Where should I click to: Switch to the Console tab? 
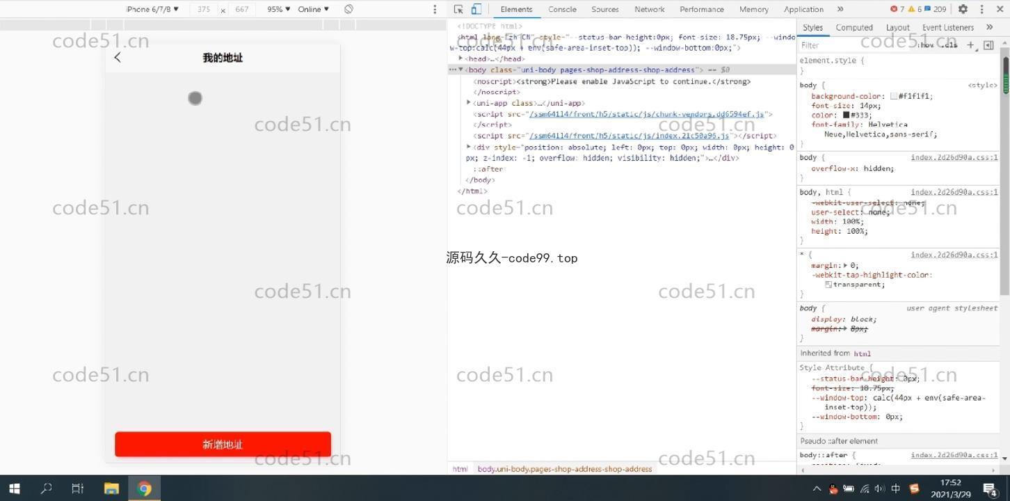[x=562, y=9]
